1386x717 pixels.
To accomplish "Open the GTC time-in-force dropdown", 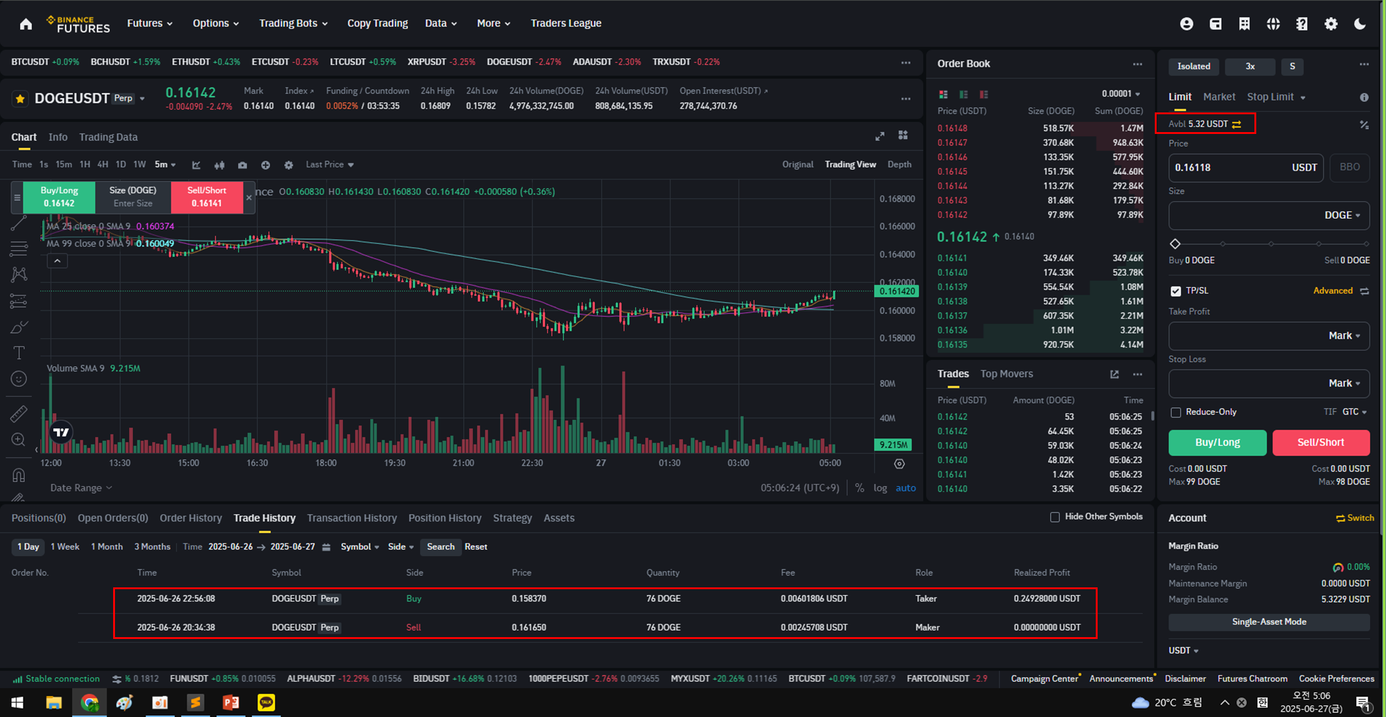I will click(x=1355, y=412).
